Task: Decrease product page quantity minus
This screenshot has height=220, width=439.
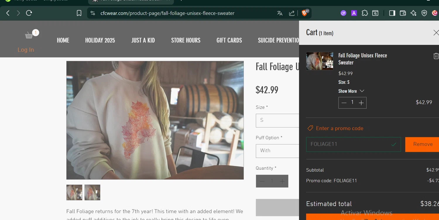Action: tap(262, 181)
